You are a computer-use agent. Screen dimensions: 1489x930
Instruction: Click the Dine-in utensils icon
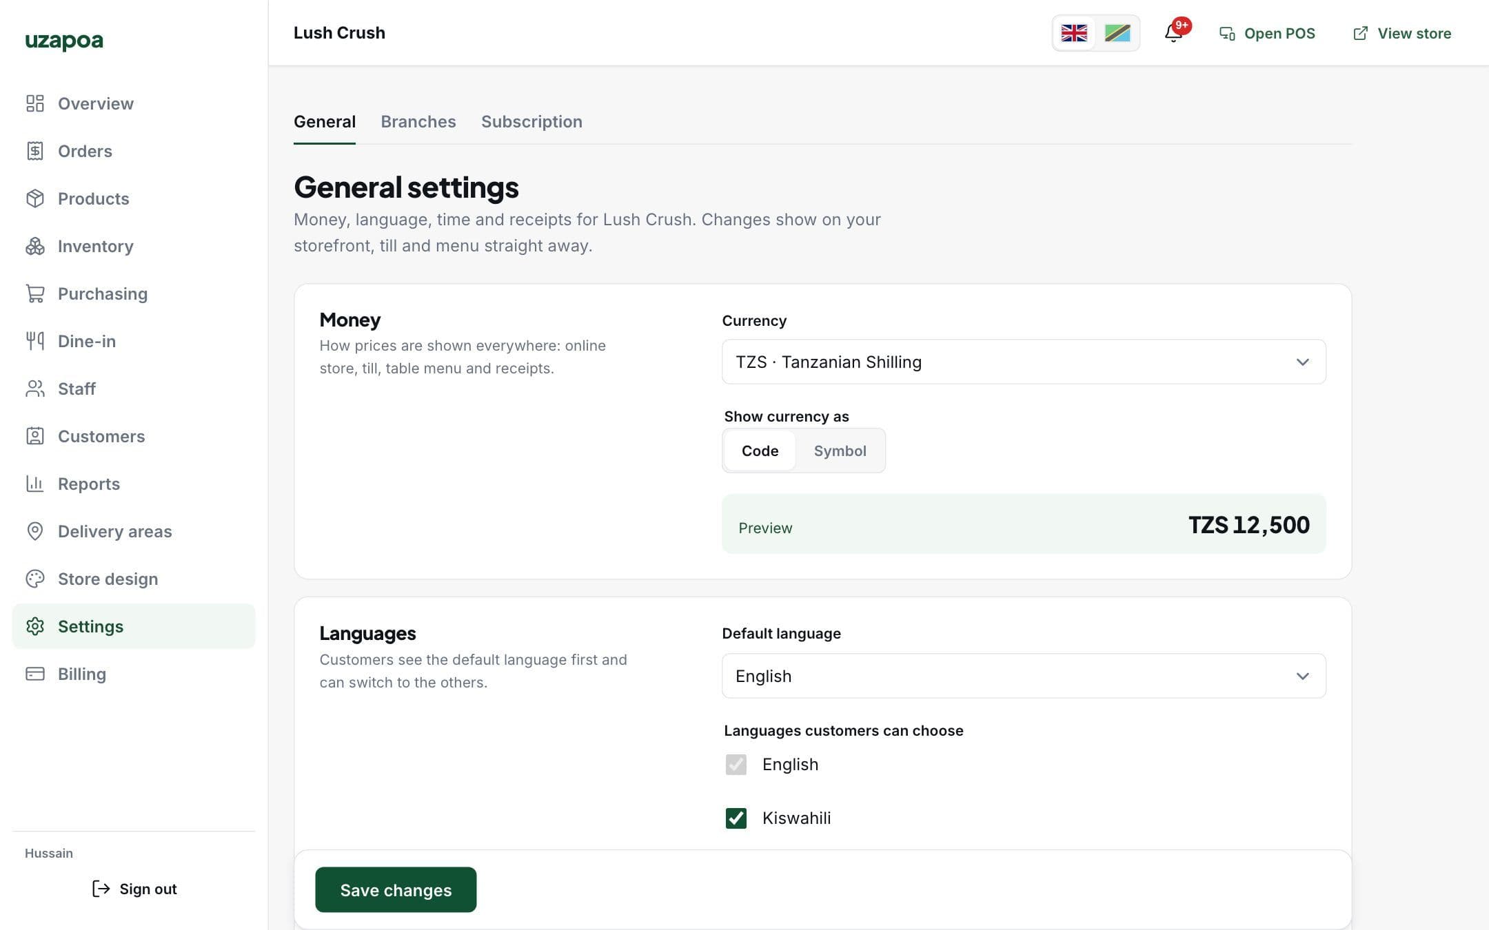[x=35, y=341]
